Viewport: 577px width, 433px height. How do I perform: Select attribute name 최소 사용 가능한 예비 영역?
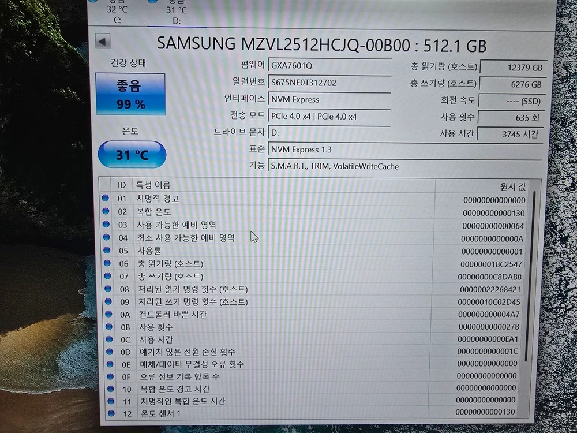coord(186,238)
